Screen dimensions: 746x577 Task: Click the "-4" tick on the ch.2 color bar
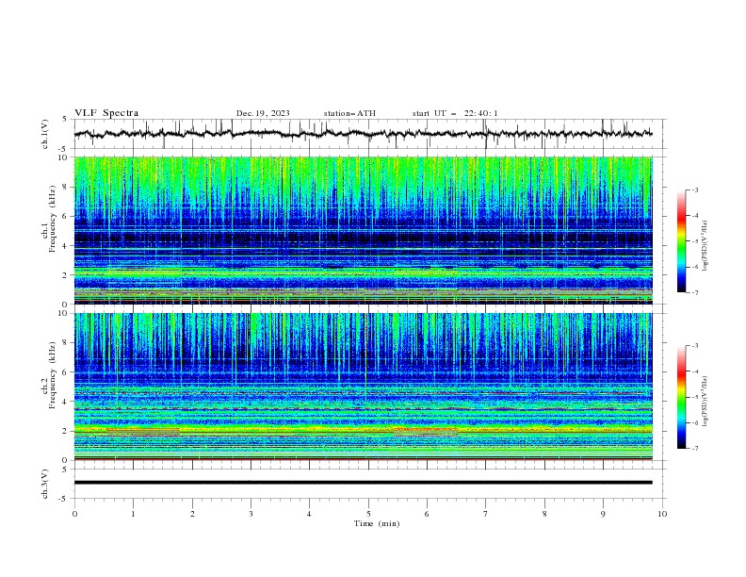click(695, 371)
